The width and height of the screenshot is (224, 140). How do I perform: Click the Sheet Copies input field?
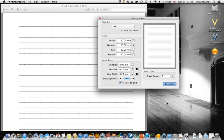pos(165,76)
